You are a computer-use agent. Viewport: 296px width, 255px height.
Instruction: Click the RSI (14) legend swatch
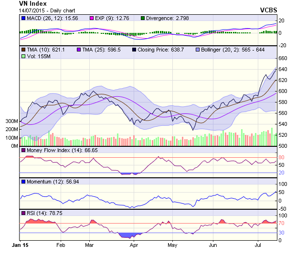coord(23,213)
